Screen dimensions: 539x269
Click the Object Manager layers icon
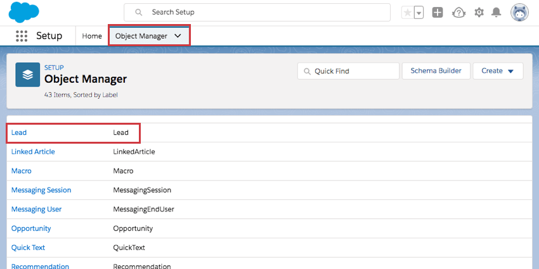[27, 75]
